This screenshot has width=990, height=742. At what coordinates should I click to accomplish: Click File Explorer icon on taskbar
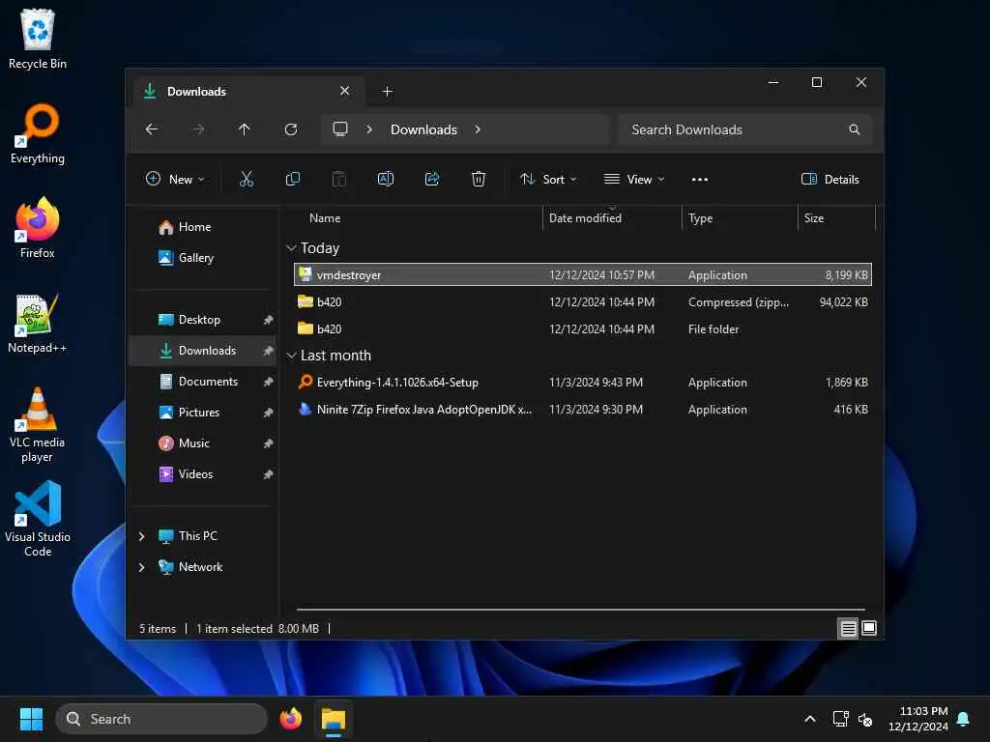tap(334, 719)
